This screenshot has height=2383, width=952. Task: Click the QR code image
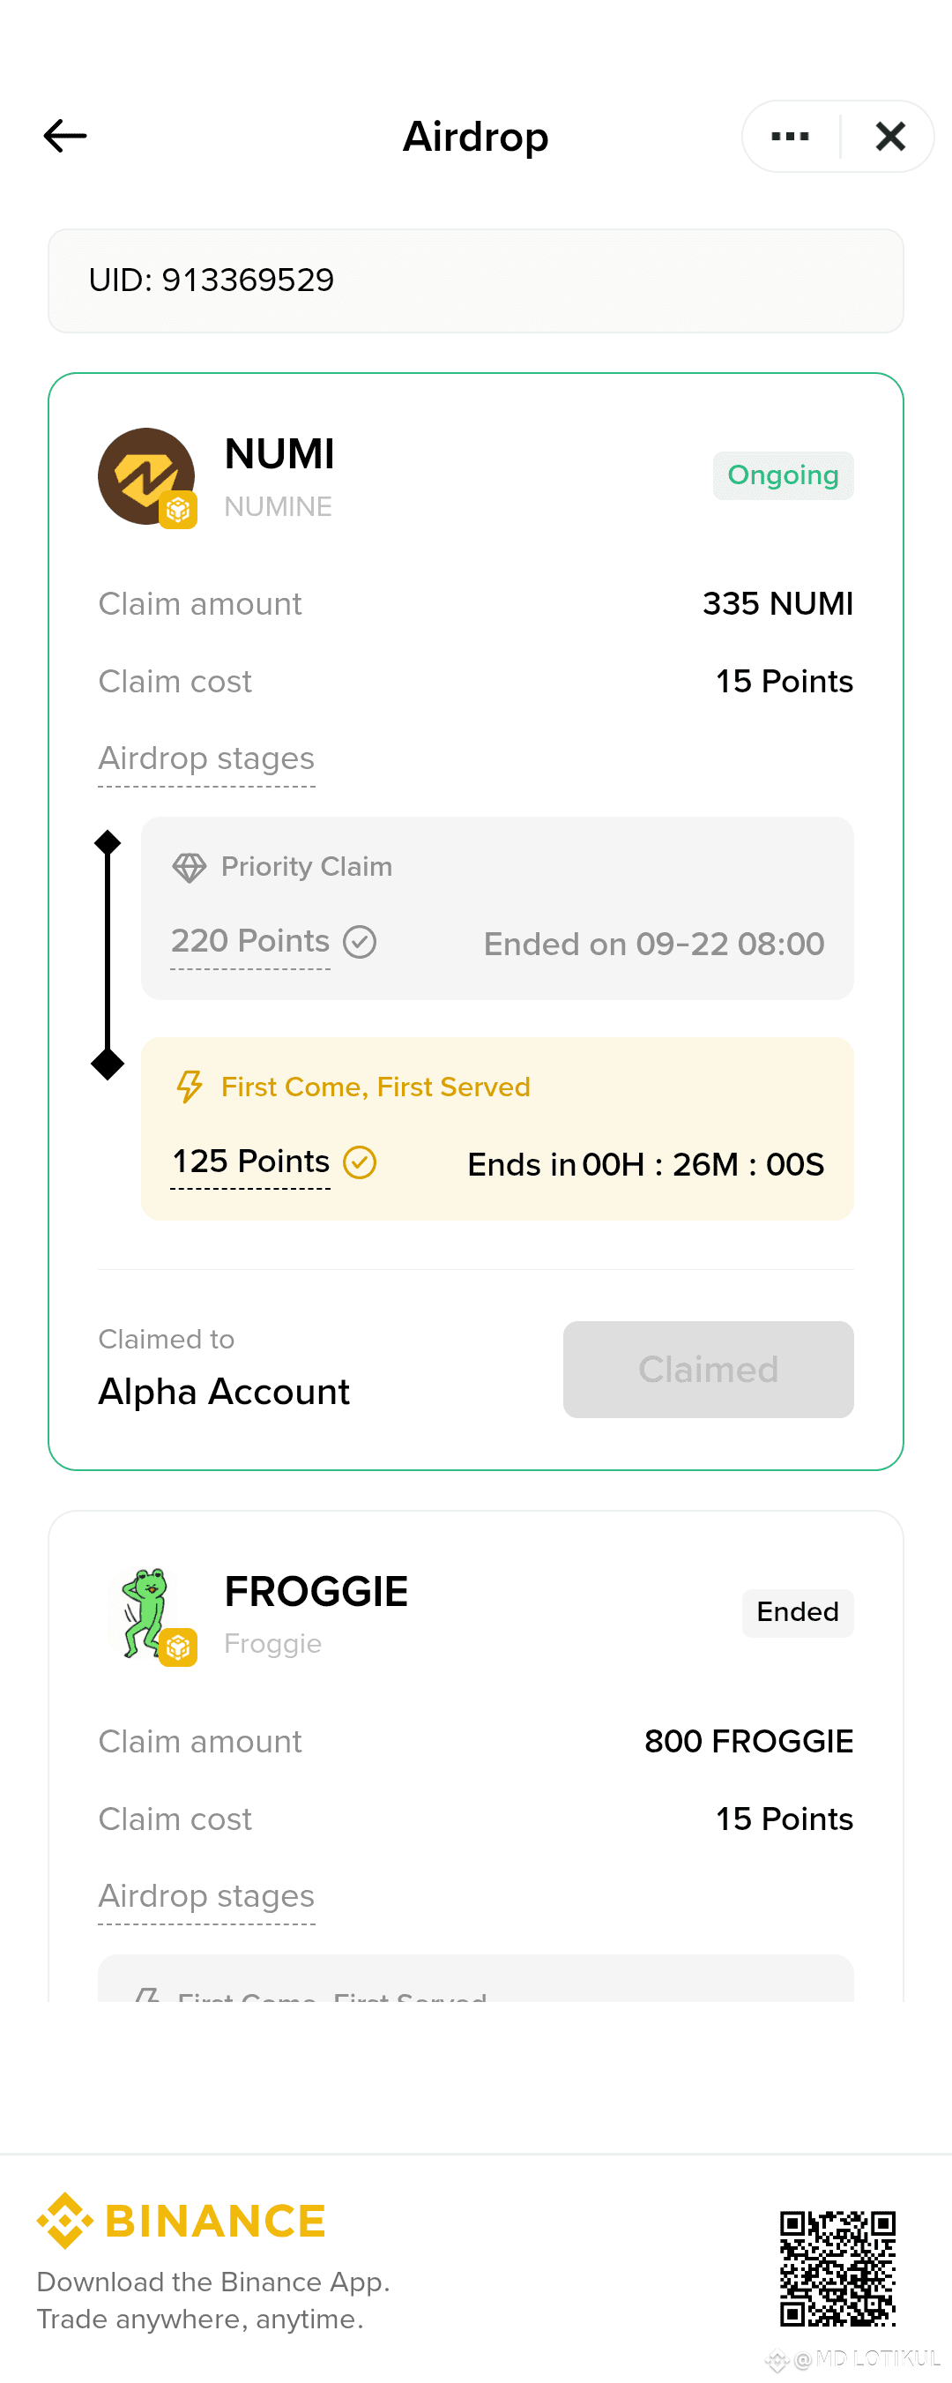click(x=837, y=2267)
